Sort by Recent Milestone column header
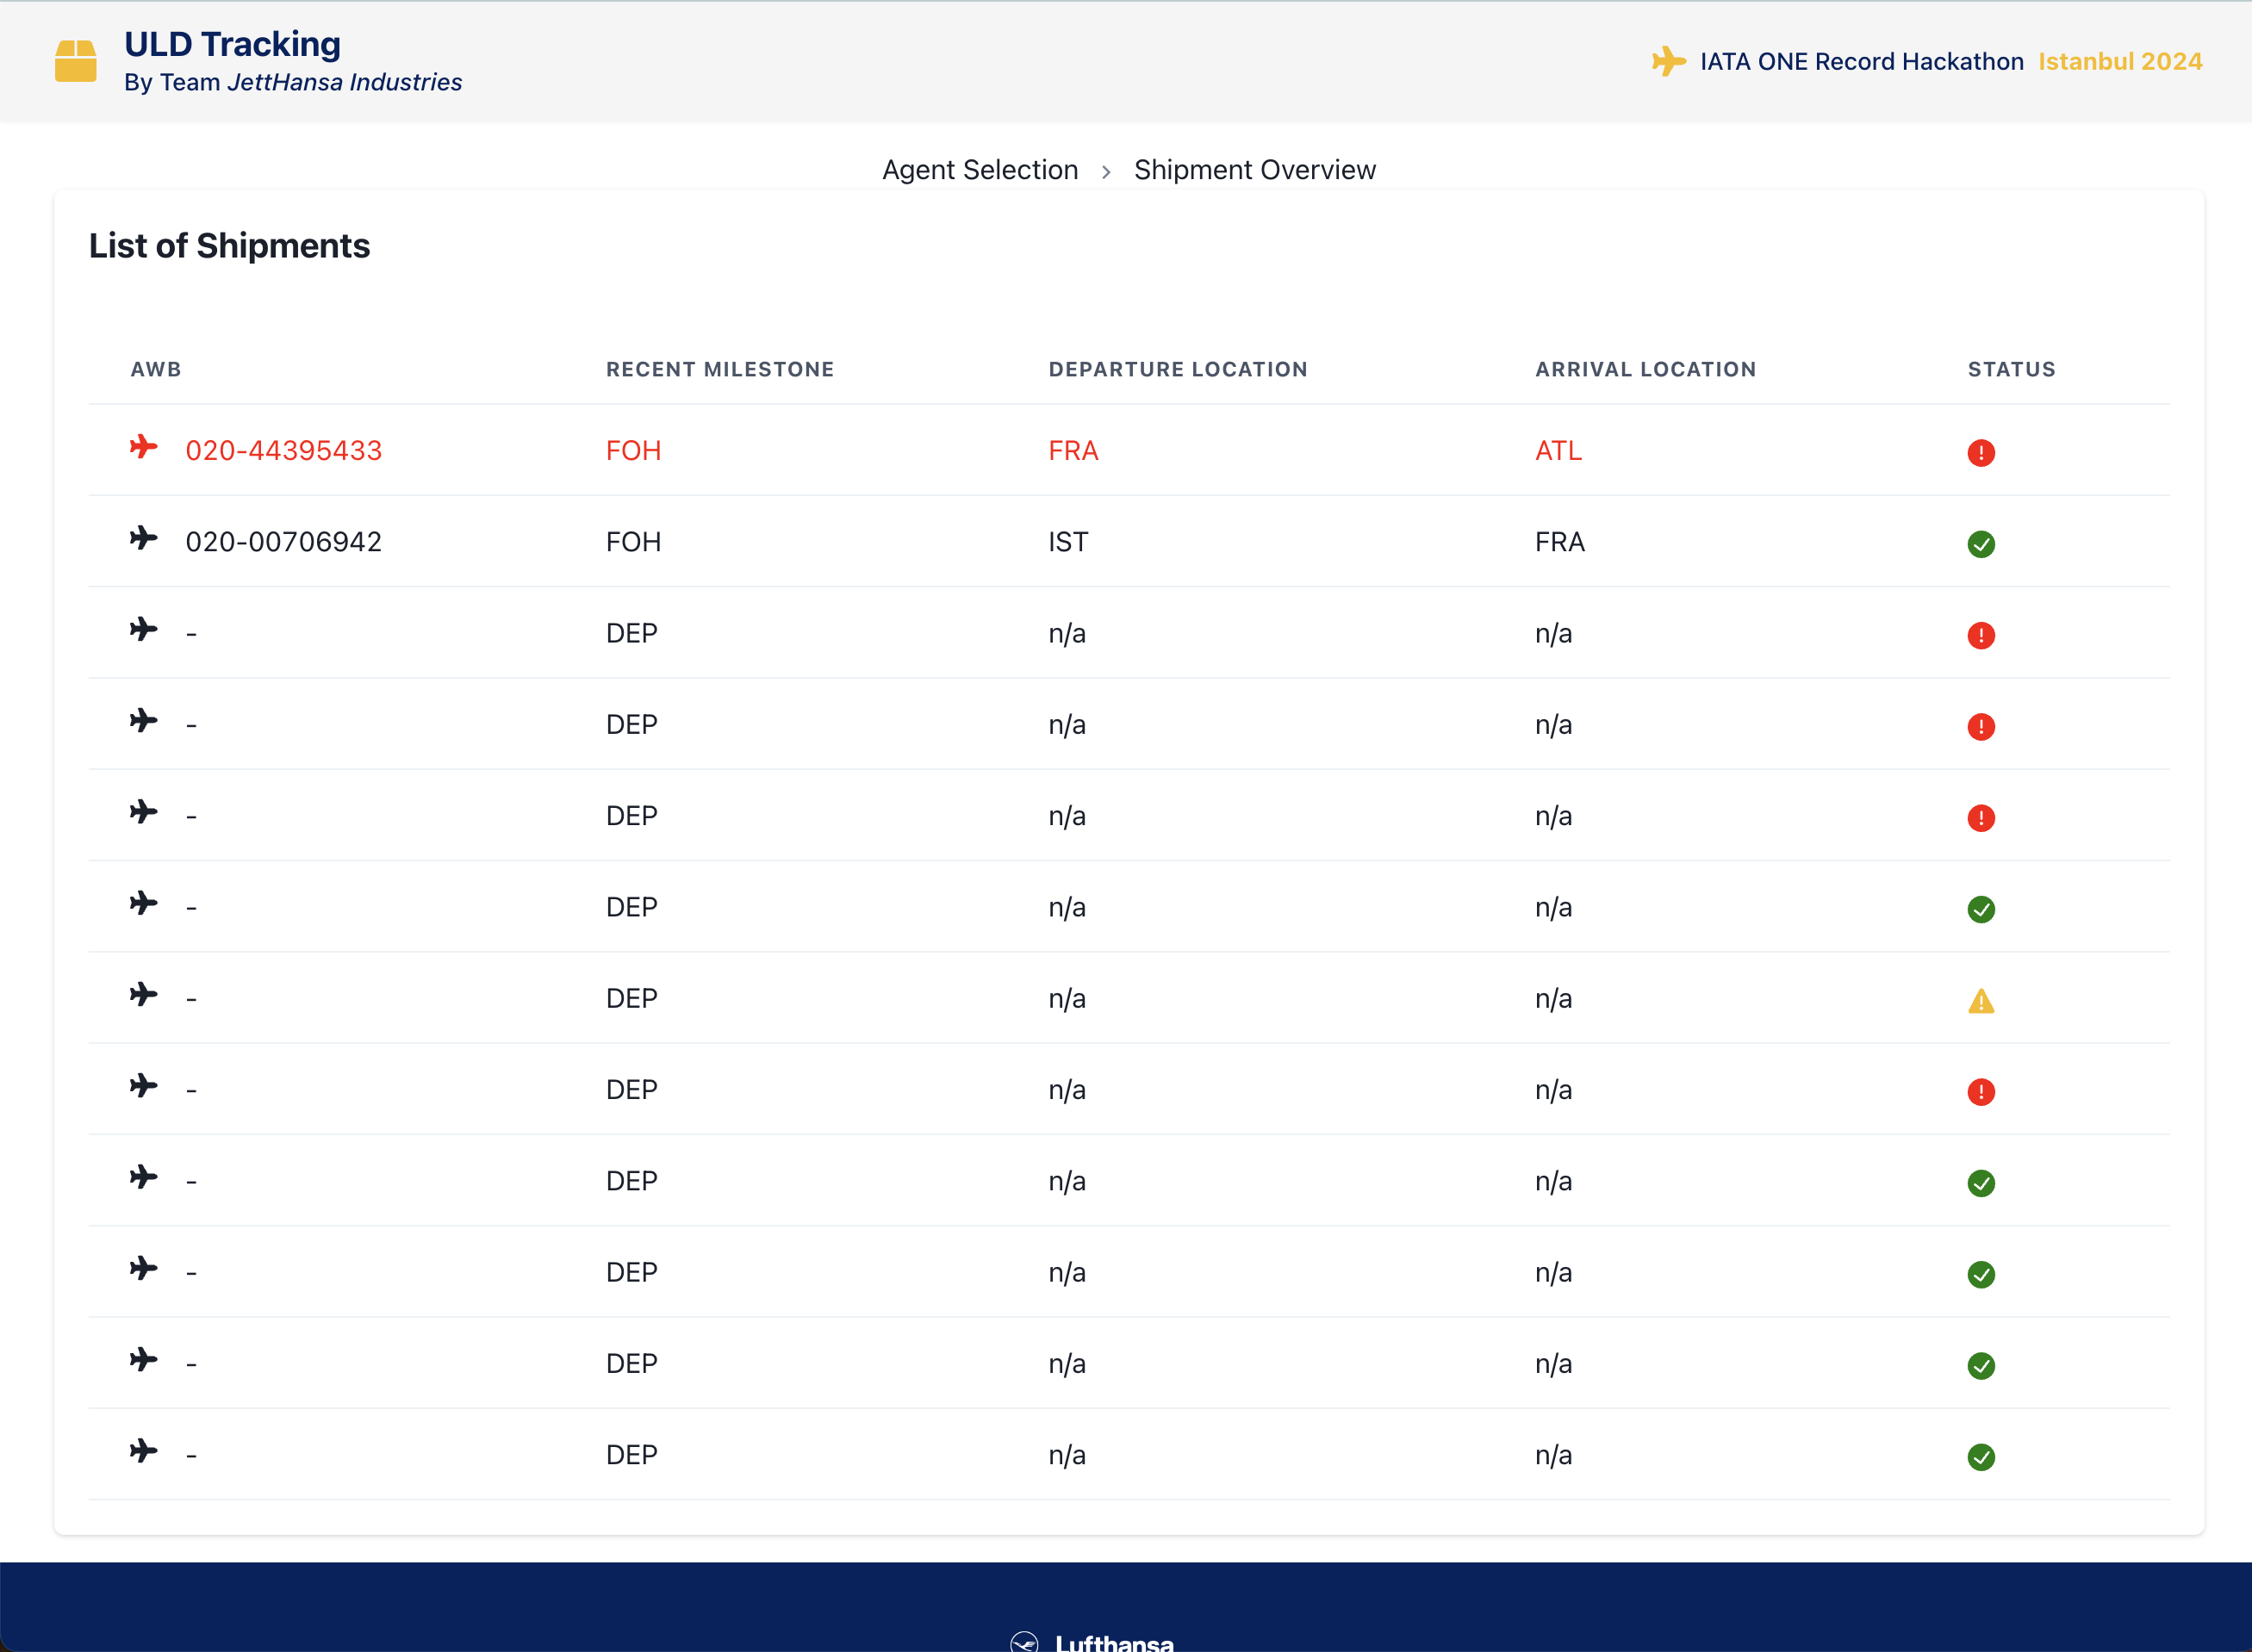 coord(719,369)
